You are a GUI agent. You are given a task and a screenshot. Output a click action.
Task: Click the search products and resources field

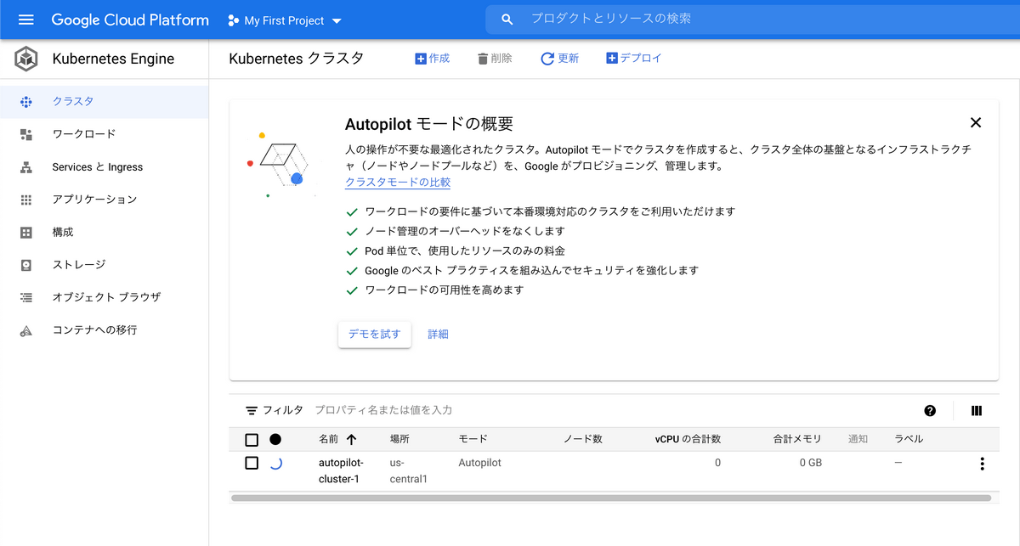pyautogui.click(x=752, y=19)
